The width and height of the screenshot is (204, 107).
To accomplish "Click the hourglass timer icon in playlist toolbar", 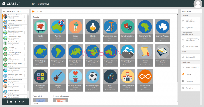I will point(7,101).
